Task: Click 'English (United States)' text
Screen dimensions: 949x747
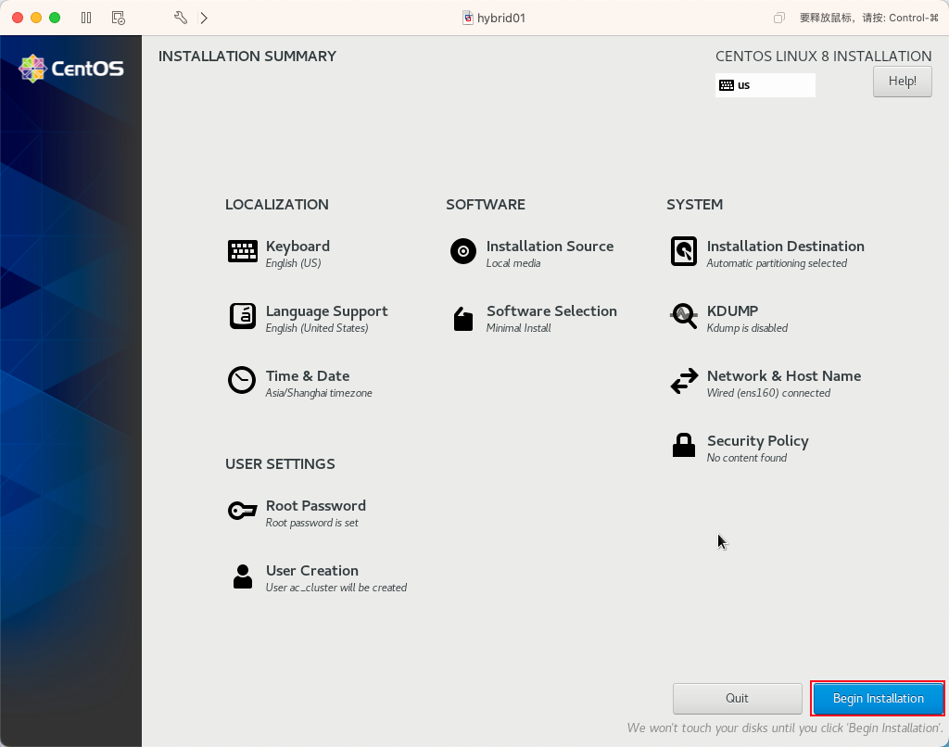Action: tap(317, 328)
